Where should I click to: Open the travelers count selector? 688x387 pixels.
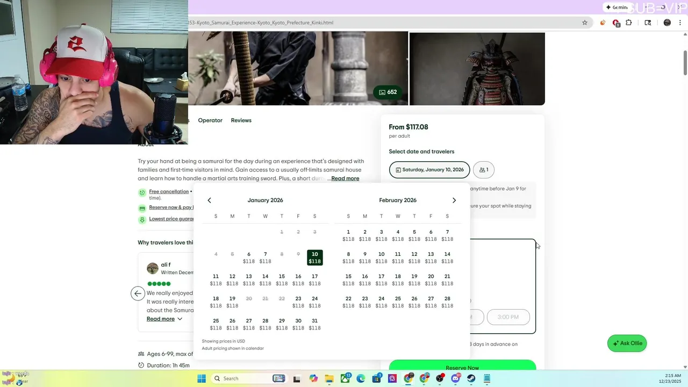[x=484, y=170]
